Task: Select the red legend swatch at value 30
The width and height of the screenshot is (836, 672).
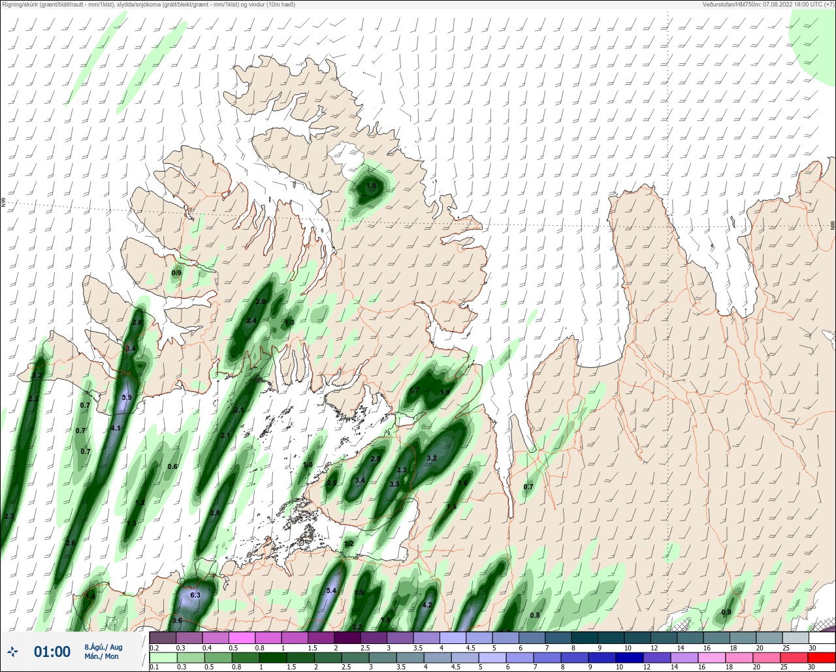Action: pyautogui.click(x=822, y=658)
